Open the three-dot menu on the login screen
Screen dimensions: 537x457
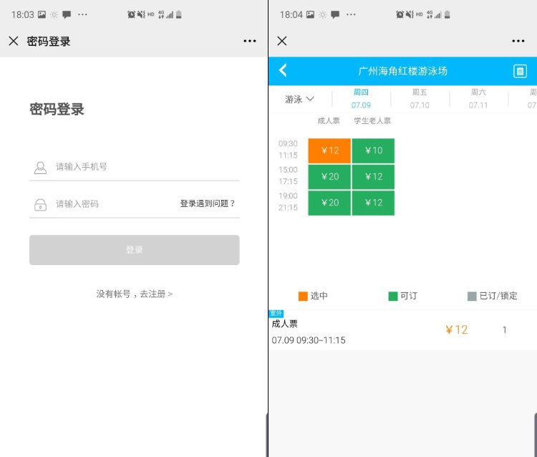click(250, 41)
